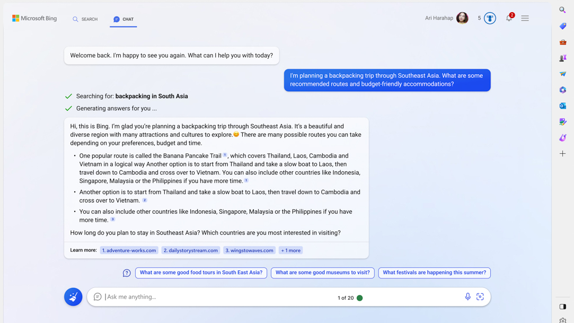Screen dimensions: 574x323
Task: Open the sidebar games chess icon
Action: coord(563,58)
